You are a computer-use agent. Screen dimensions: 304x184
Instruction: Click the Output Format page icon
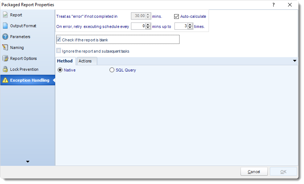tap(5, 26)
